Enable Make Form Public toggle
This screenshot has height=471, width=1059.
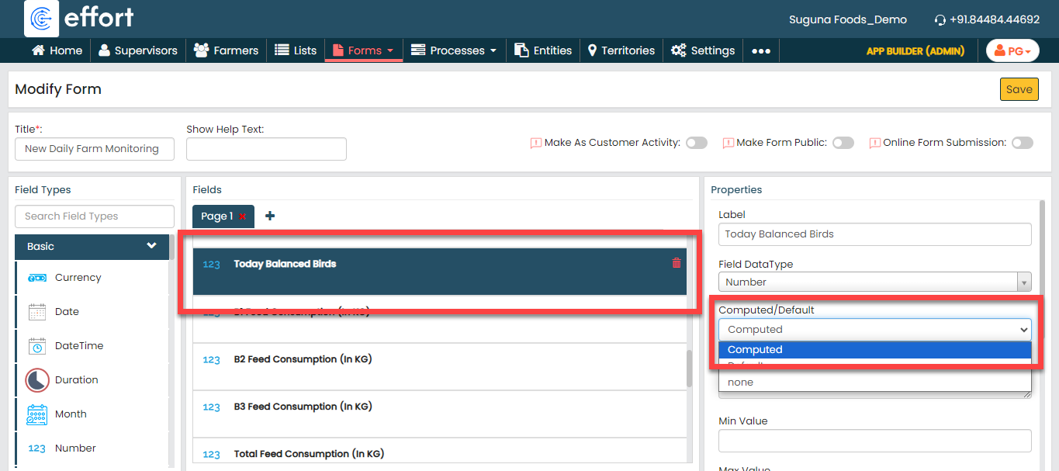[x=843, y=143]
